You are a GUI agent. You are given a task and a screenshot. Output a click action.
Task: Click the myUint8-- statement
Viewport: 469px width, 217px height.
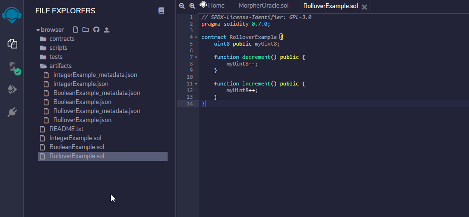[x=242, y=64]
